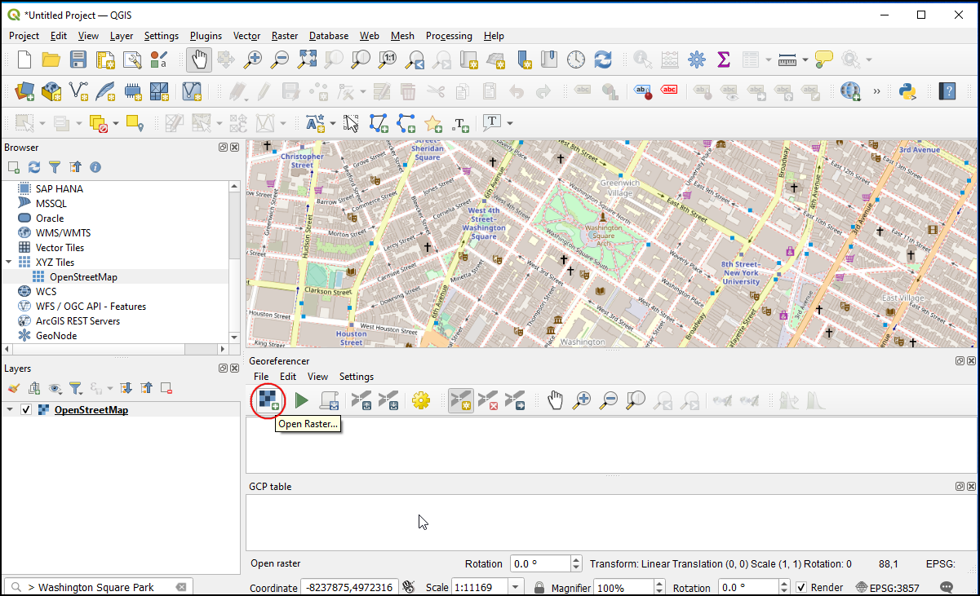Image resolution: width=980 pixels, height=596 pixels.
Task: Select OpenStreetMap in the Browser panel
Action: coord(82,277)
